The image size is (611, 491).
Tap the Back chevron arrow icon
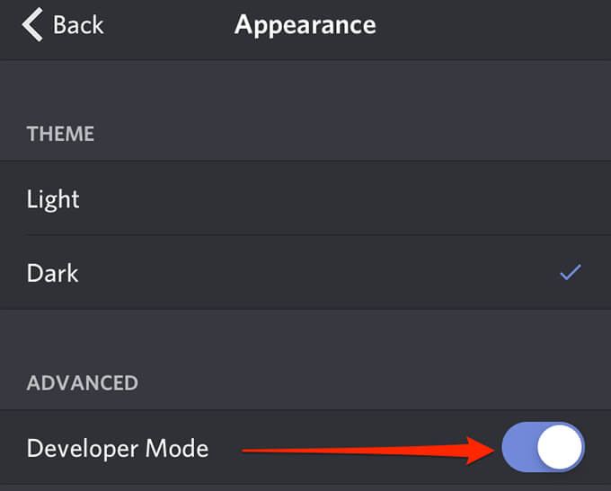click(x=33, y=25)
